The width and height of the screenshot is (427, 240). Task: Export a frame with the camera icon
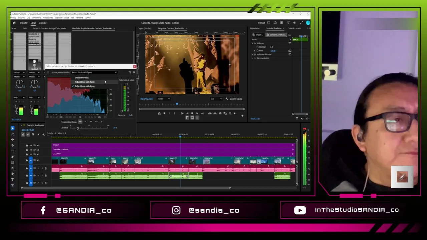pos(220,113)
